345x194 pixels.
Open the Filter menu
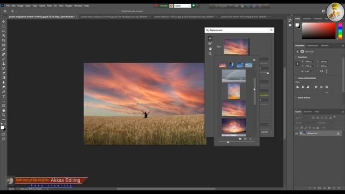pos(49,6)
